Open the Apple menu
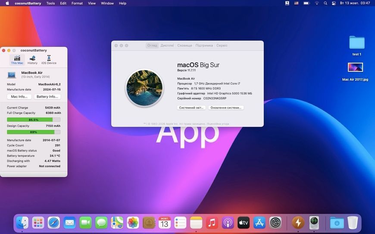Image resolution: width=375 pixels, height=234 pixels. (7, 3)
